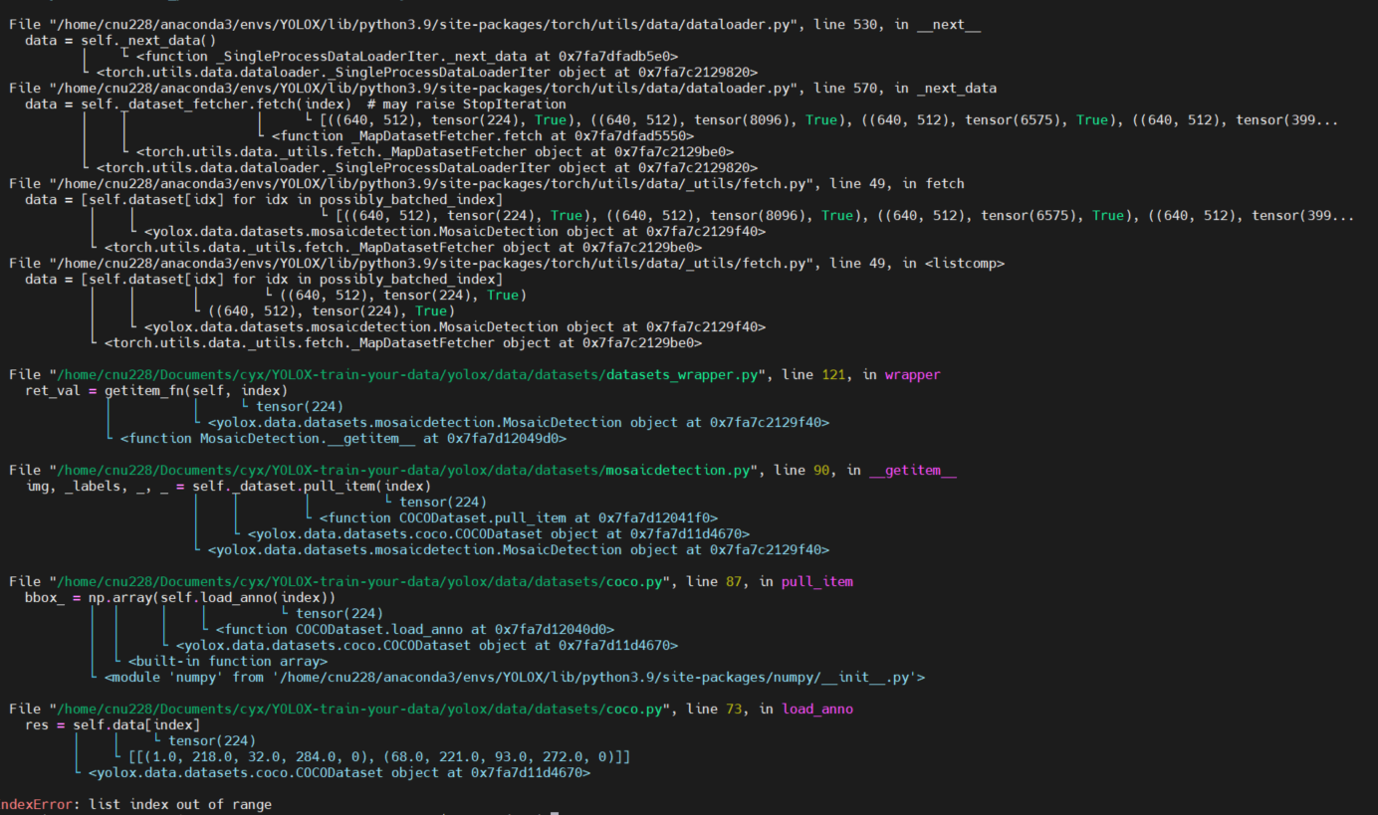1378x815 pixels.
Task: Select the load_anno function name
Action: coord(817,709)
